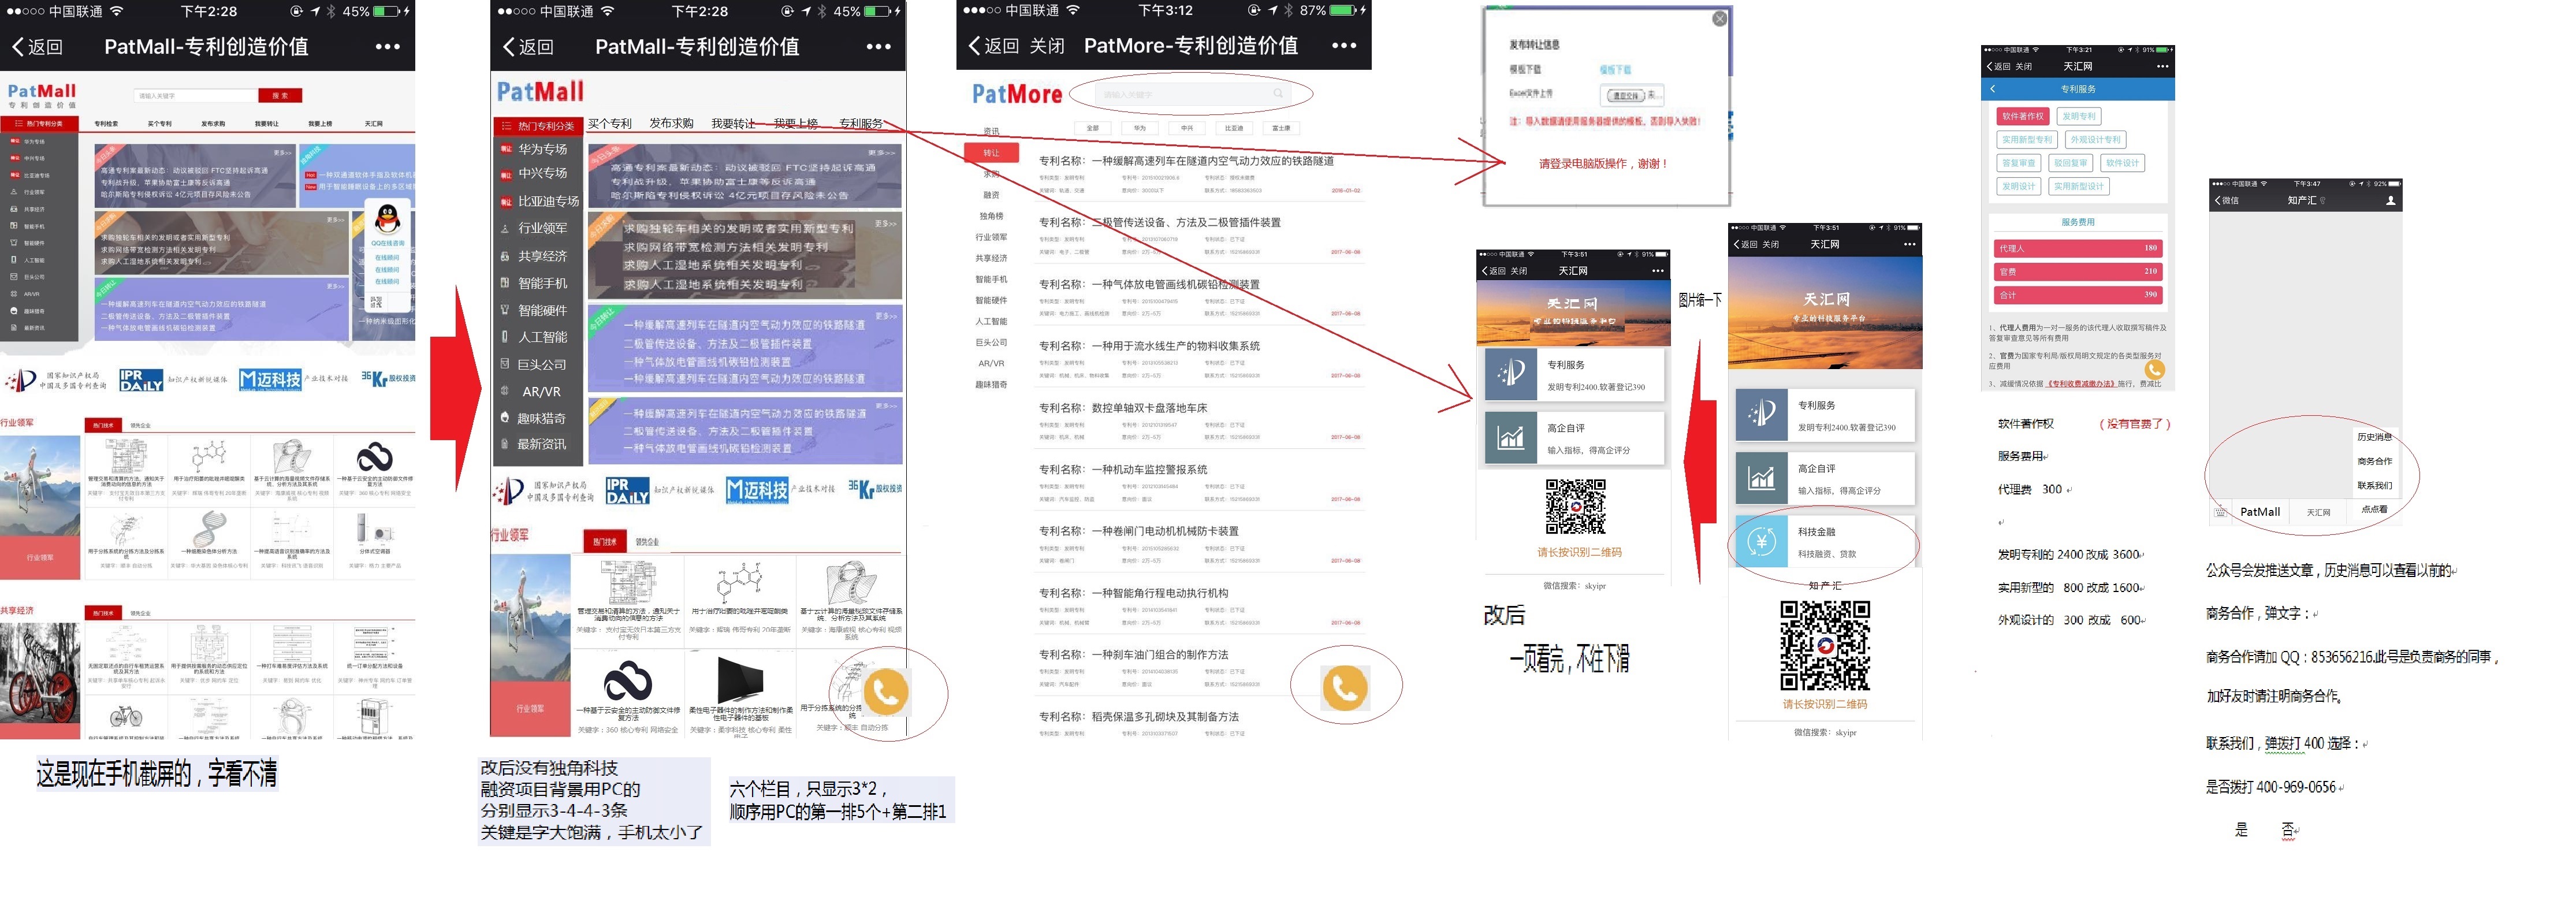Filter PatMore list by 华为
This screenshot has width=2576, height=908.
click(x=1140, y=128)
